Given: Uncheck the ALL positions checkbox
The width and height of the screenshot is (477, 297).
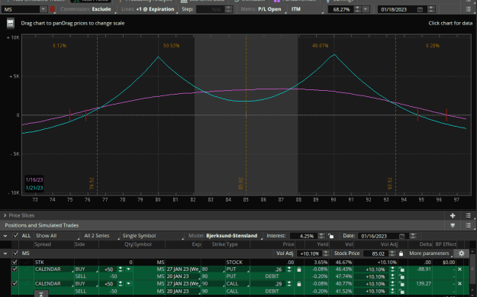Looking at the screenshot, I should click(x=15, y=236).
